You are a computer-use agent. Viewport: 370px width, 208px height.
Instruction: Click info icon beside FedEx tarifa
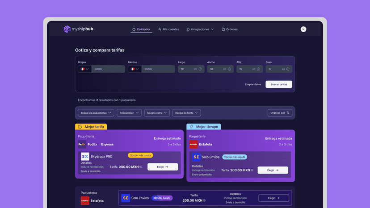click(141, 167)
